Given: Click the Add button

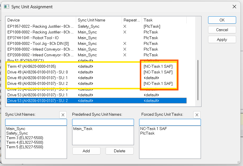Looking at the screenshot, I should point(86,151).
